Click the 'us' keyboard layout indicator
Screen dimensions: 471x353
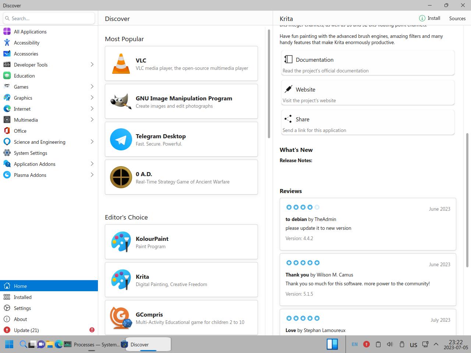[x=414, y=345]
